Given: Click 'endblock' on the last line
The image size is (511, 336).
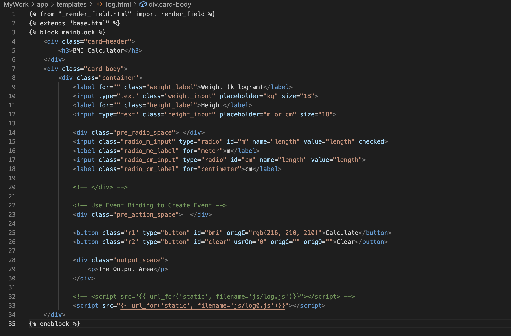Looking at the screenshot, I should pos(54,324).
